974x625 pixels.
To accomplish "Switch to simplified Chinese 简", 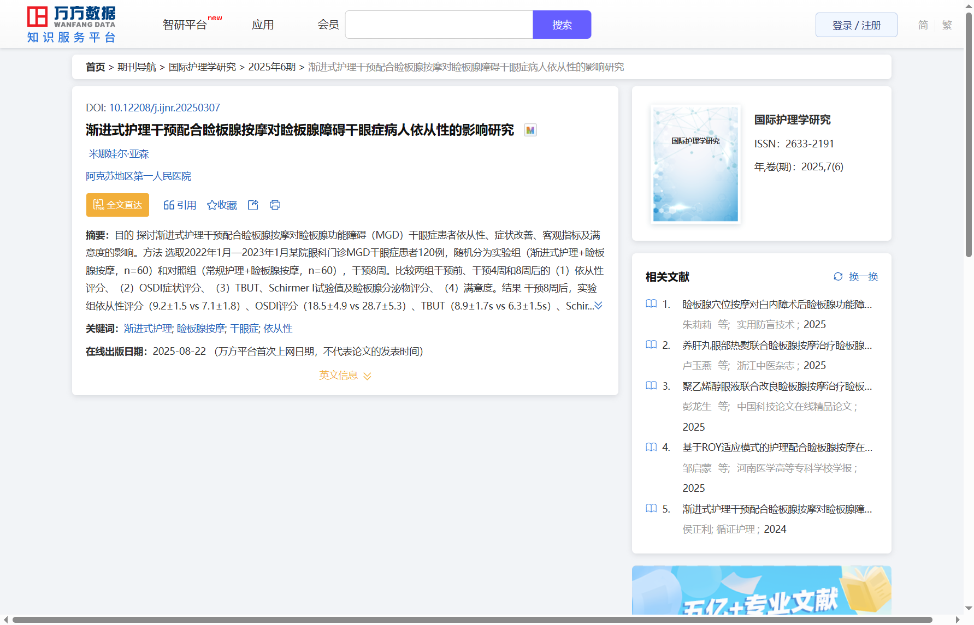I will point(923,25).
